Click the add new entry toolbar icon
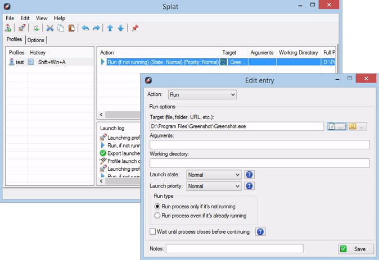 click(x=36, y=28)
